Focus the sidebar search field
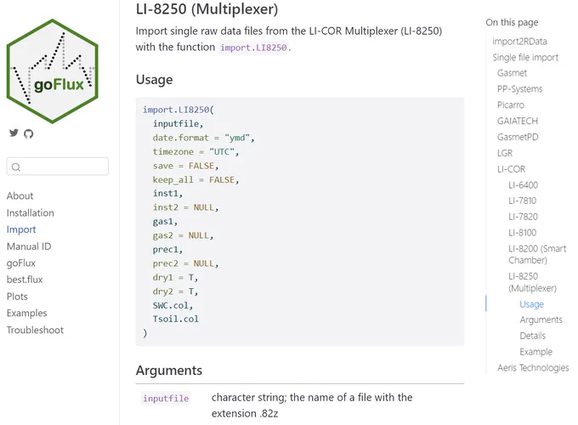578x425 pixels. (58, 167)
